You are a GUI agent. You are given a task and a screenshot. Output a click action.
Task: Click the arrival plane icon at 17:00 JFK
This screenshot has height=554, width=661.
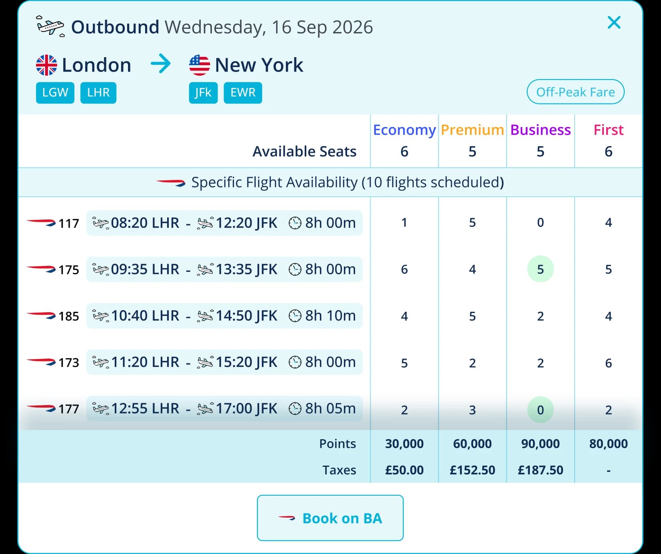click(206, 409)
